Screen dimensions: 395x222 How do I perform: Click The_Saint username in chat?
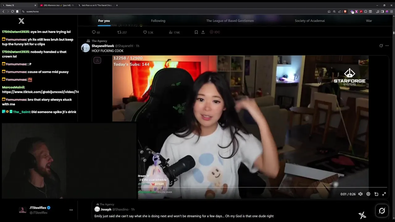[21, 112]
